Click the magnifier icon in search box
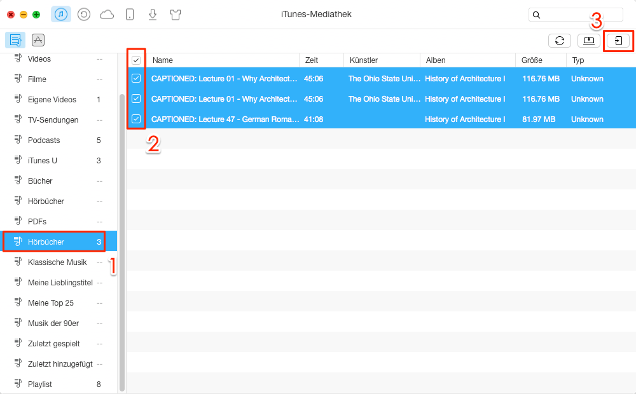Screen dimensions: 636x394 [536, 15]
